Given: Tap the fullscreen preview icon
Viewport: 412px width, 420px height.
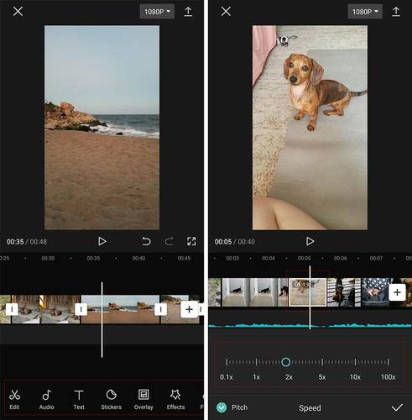Looking at the screenshot, I should pos(191,241).
